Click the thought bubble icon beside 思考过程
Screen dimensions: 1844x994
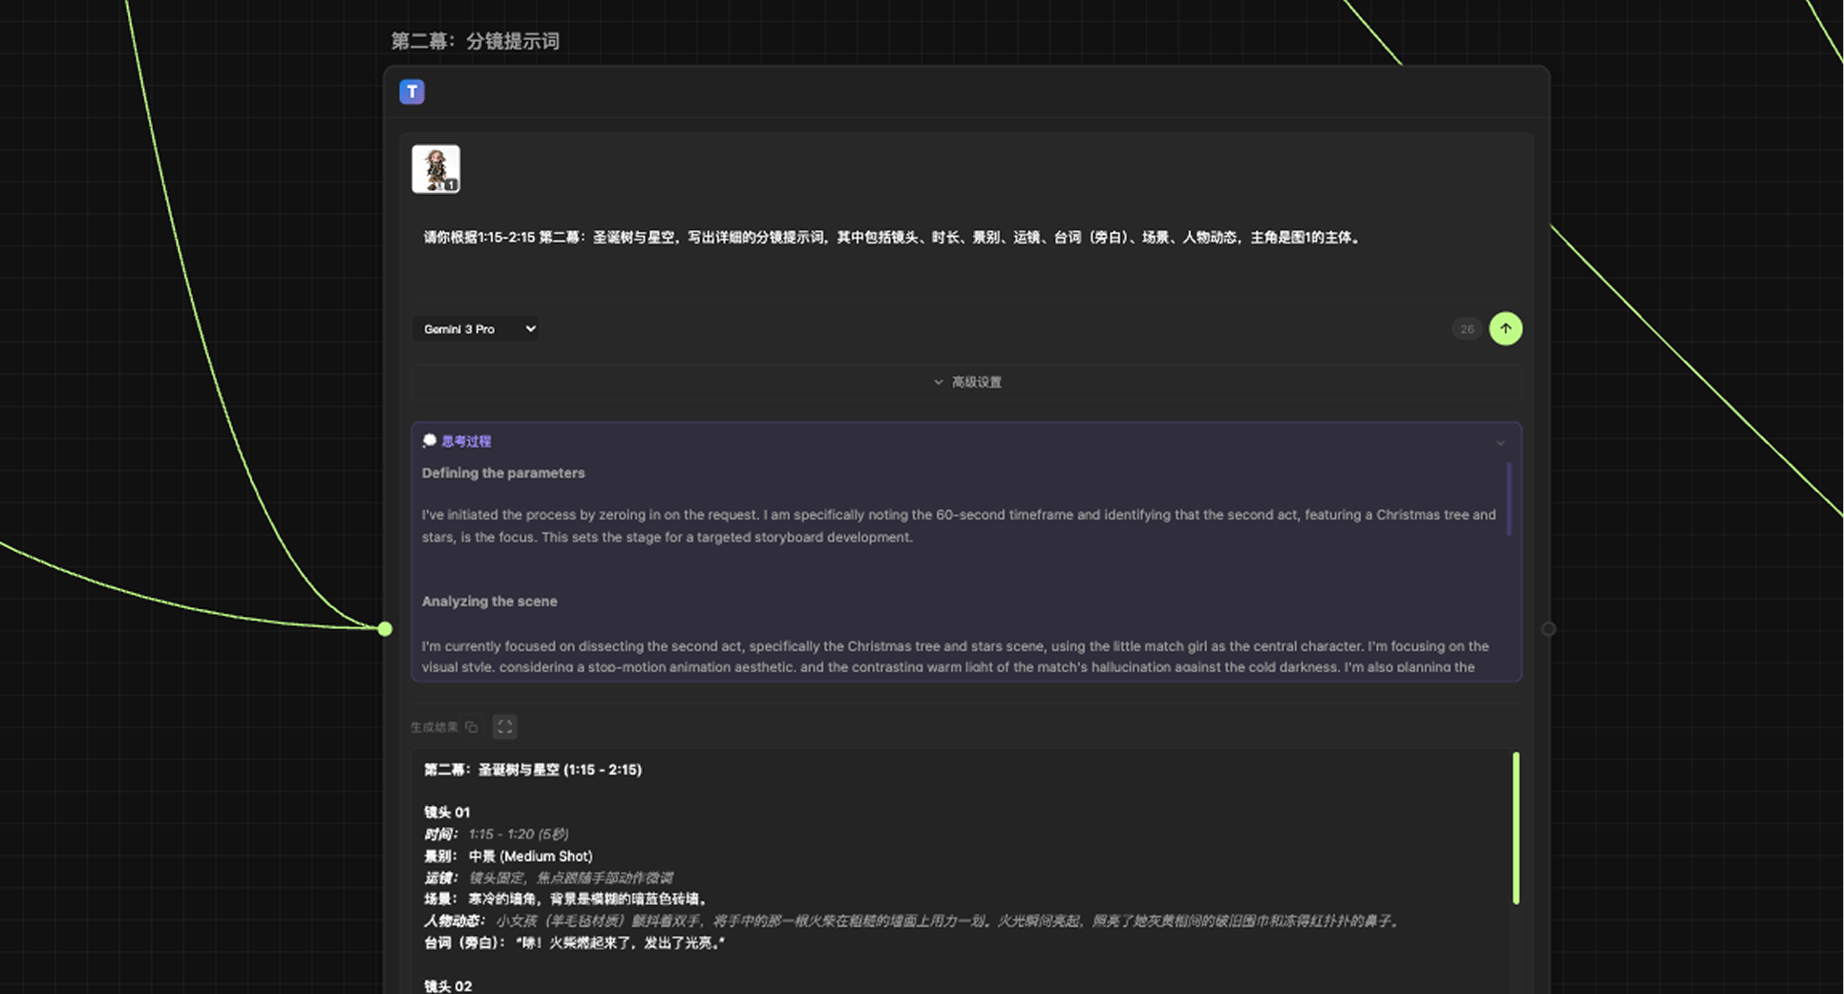click(430, 441)
